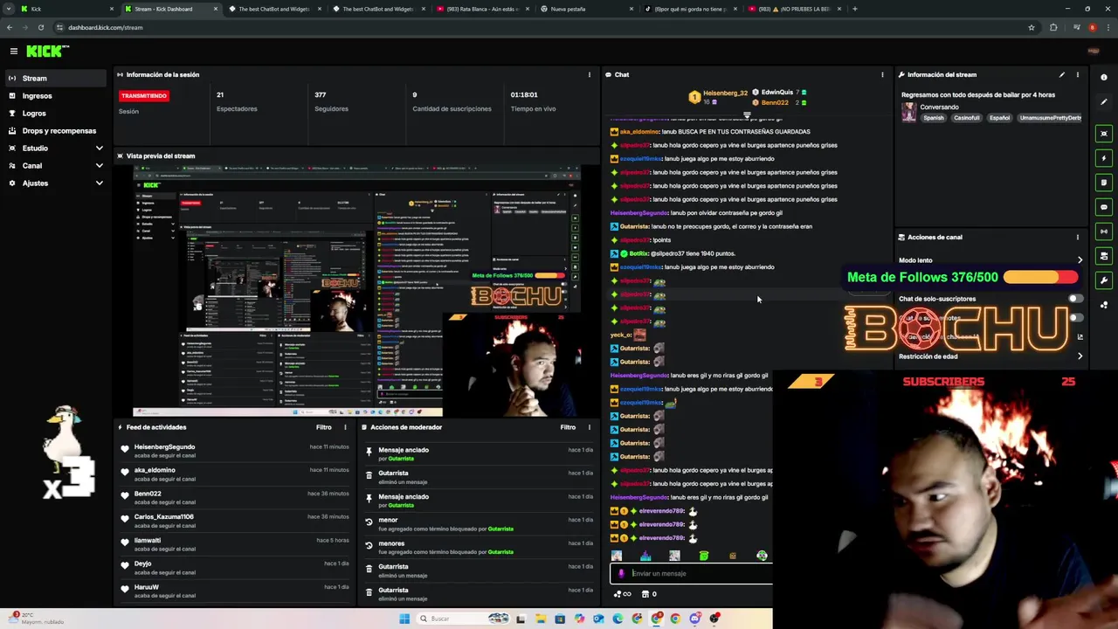Image resolution: width=1118 pixels, height=629 pixels.
Task: Select HeisenbergSegundo in activity feed
Action: [165, 447]
